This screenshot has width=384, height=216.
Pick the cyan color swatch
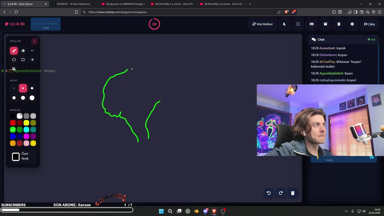click(26, 130)
